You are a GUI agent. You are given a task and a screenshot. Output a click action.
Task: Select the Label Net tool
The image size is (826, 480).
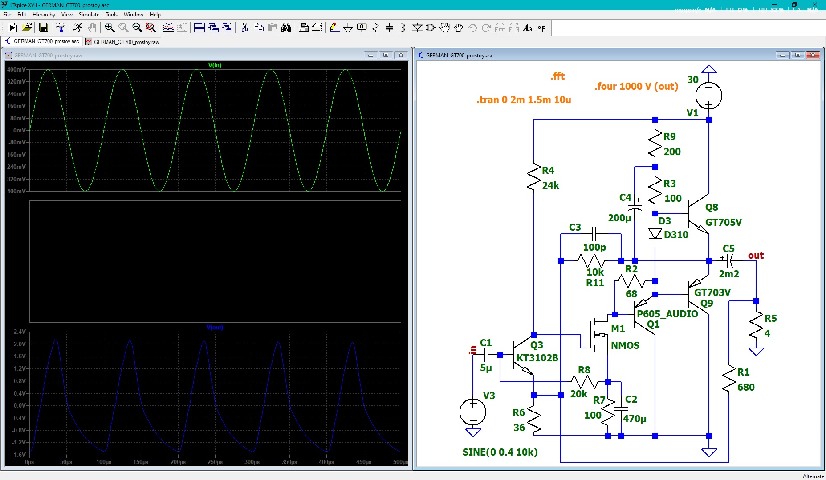pos(362,28)
